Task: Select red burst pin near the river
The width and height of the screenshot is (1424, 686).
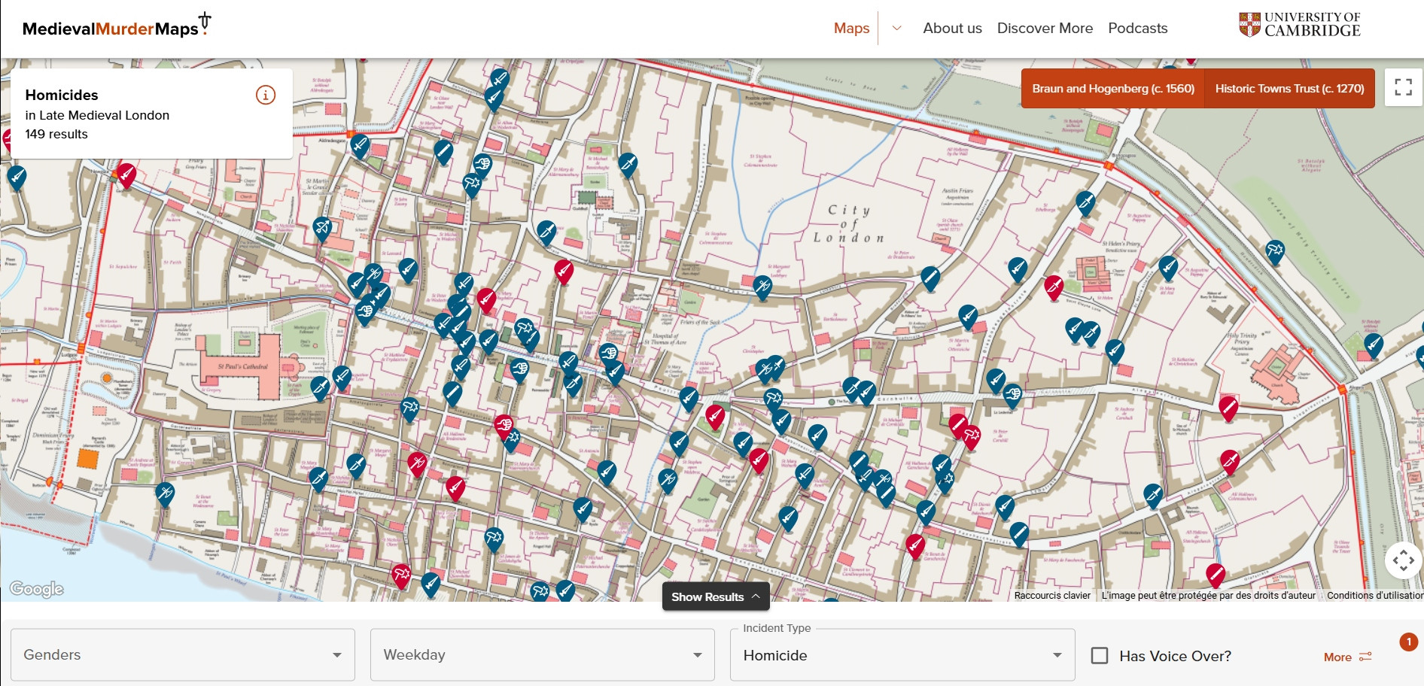Action: pyautogui.click(x=401, y=578)
